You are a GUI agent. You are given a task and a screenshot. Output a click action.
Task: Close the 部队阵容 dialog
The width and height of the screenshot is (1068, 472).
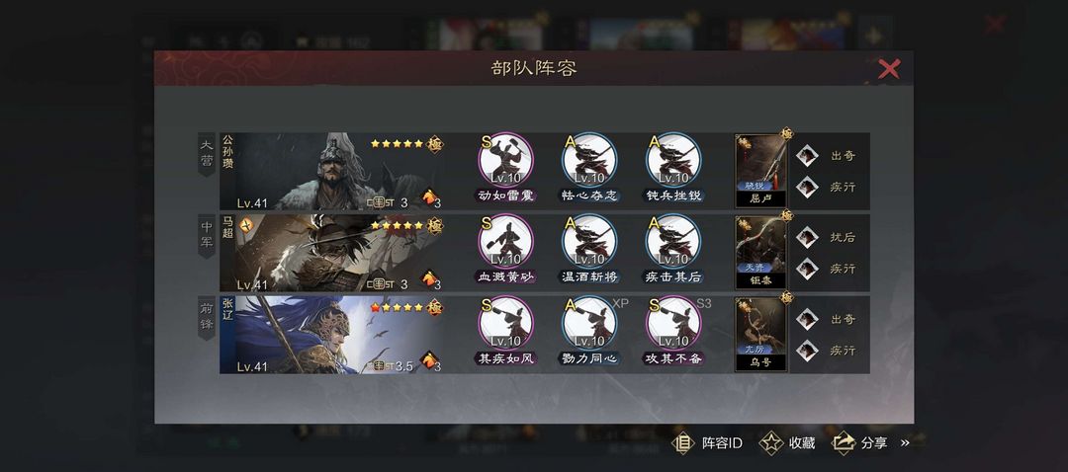(889, 68)
